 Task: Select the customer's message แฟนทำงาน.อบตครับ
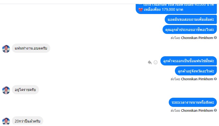pos(31,48)
